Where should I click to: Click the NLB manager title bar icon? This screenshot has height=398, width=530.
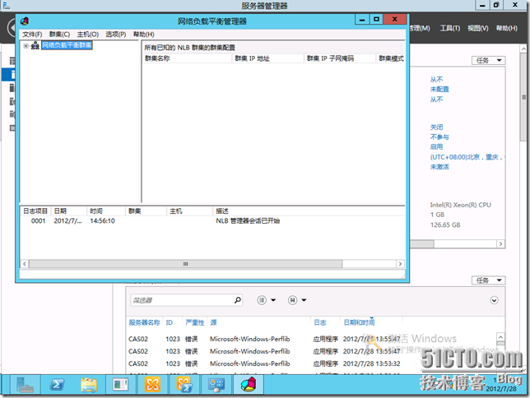[x=25, y=21]
